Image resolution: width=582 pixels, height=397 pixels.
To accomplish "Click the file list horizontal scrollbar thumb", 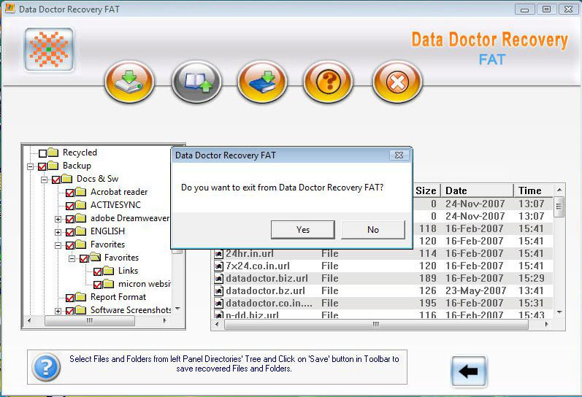I will 376,324.
